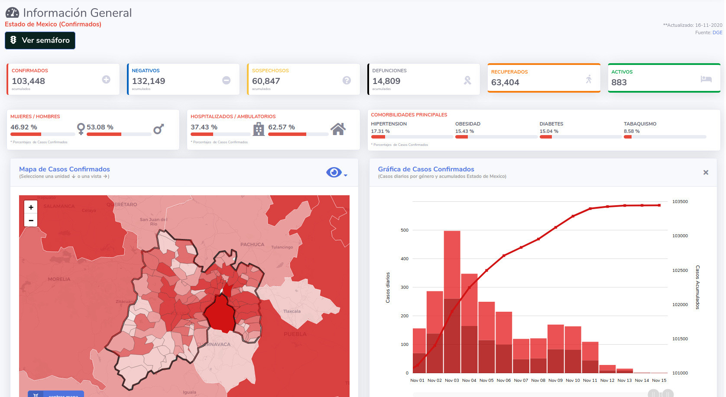Click the Nov 02 bar in the daily cases chart
This screenshot has height=397, width=726.
coord(434,332)
